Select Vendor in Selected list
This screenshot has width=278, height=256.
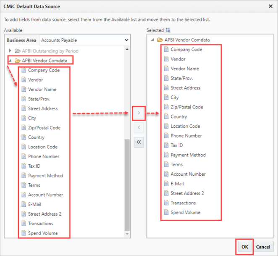(x=175, y=59)
